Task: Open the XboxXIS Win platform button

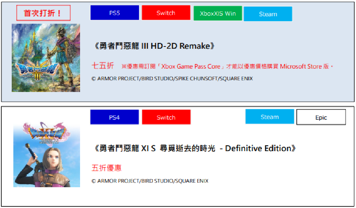Action: pos(218,13)
